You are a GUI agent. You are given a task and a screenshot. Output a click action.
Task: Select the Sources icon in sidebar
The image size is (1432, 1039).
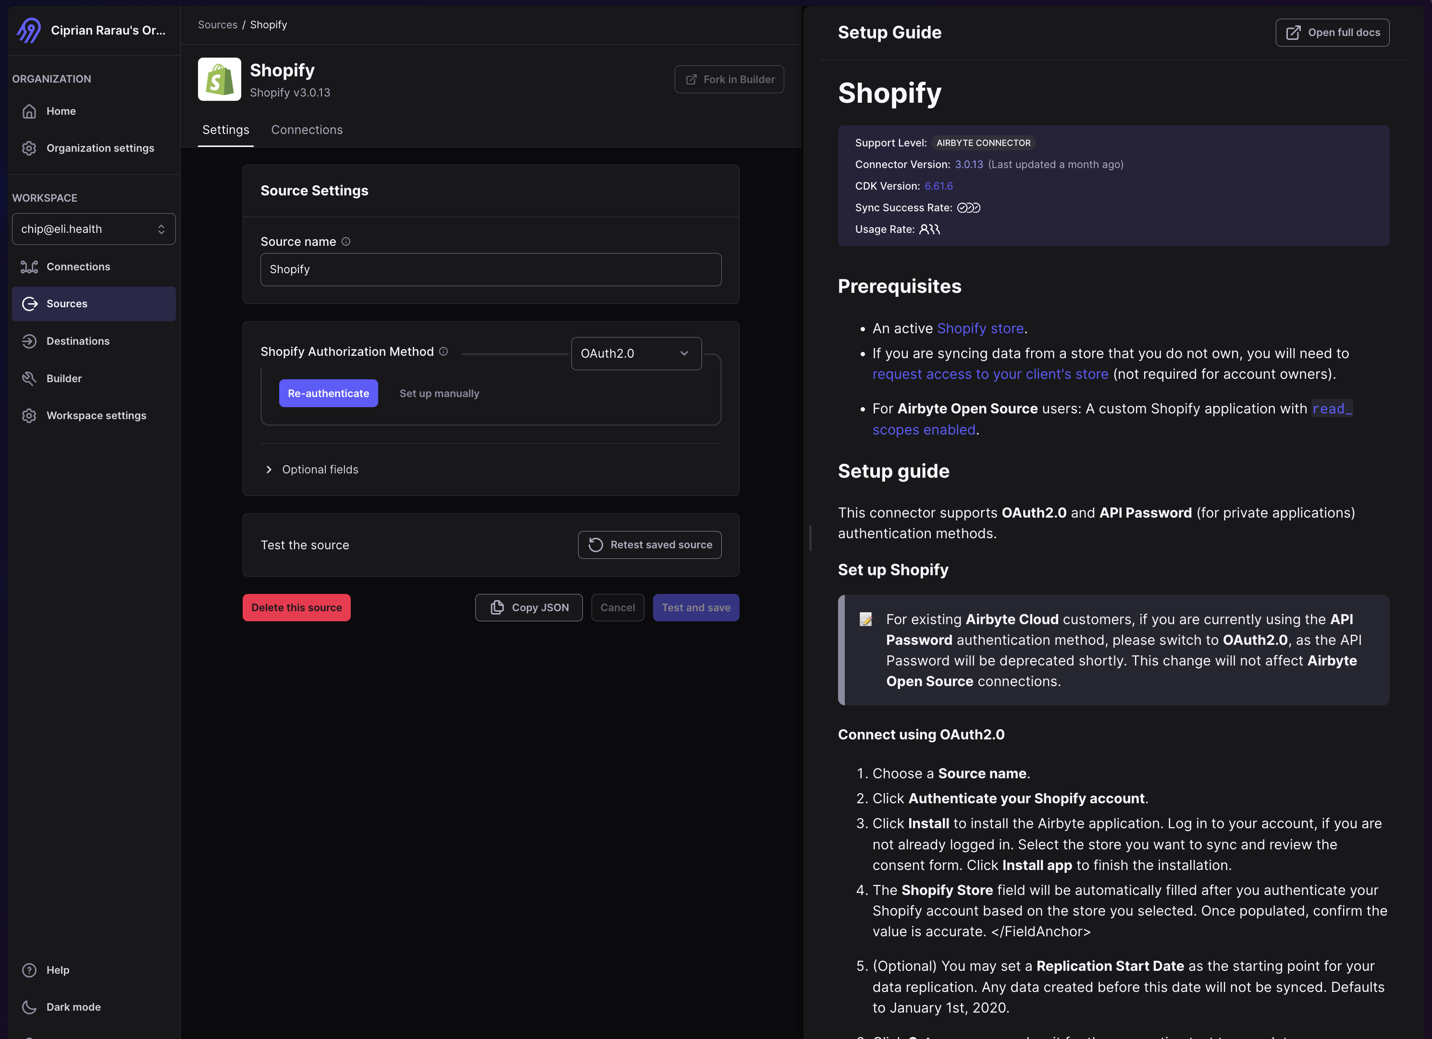[x=30, y=303]
